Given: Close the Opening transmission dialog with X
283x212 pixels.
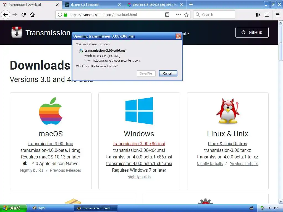Looking at the screenshot, I should tap(178, 36).
